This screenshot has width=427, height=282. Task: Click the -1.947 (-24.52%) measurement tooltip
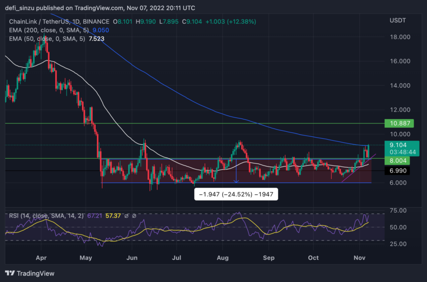pyautogui.click(x=236, y=195)
